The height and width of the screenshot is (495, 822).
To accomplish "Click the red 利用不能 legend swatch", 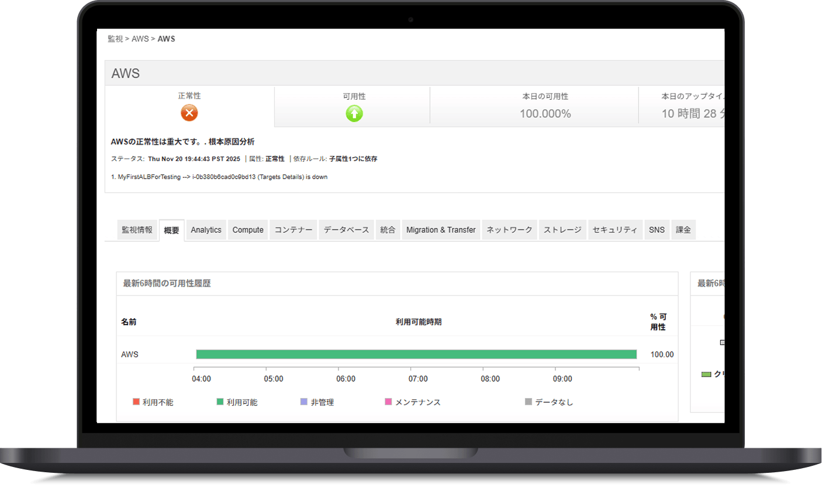I will [136, 402].
